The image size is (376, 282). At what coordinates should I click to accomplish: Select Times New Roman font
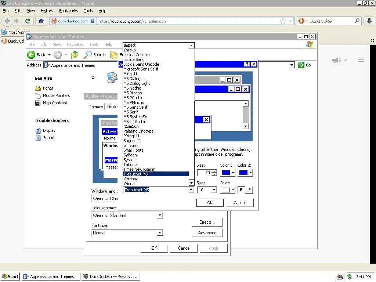tap(156, 169)
